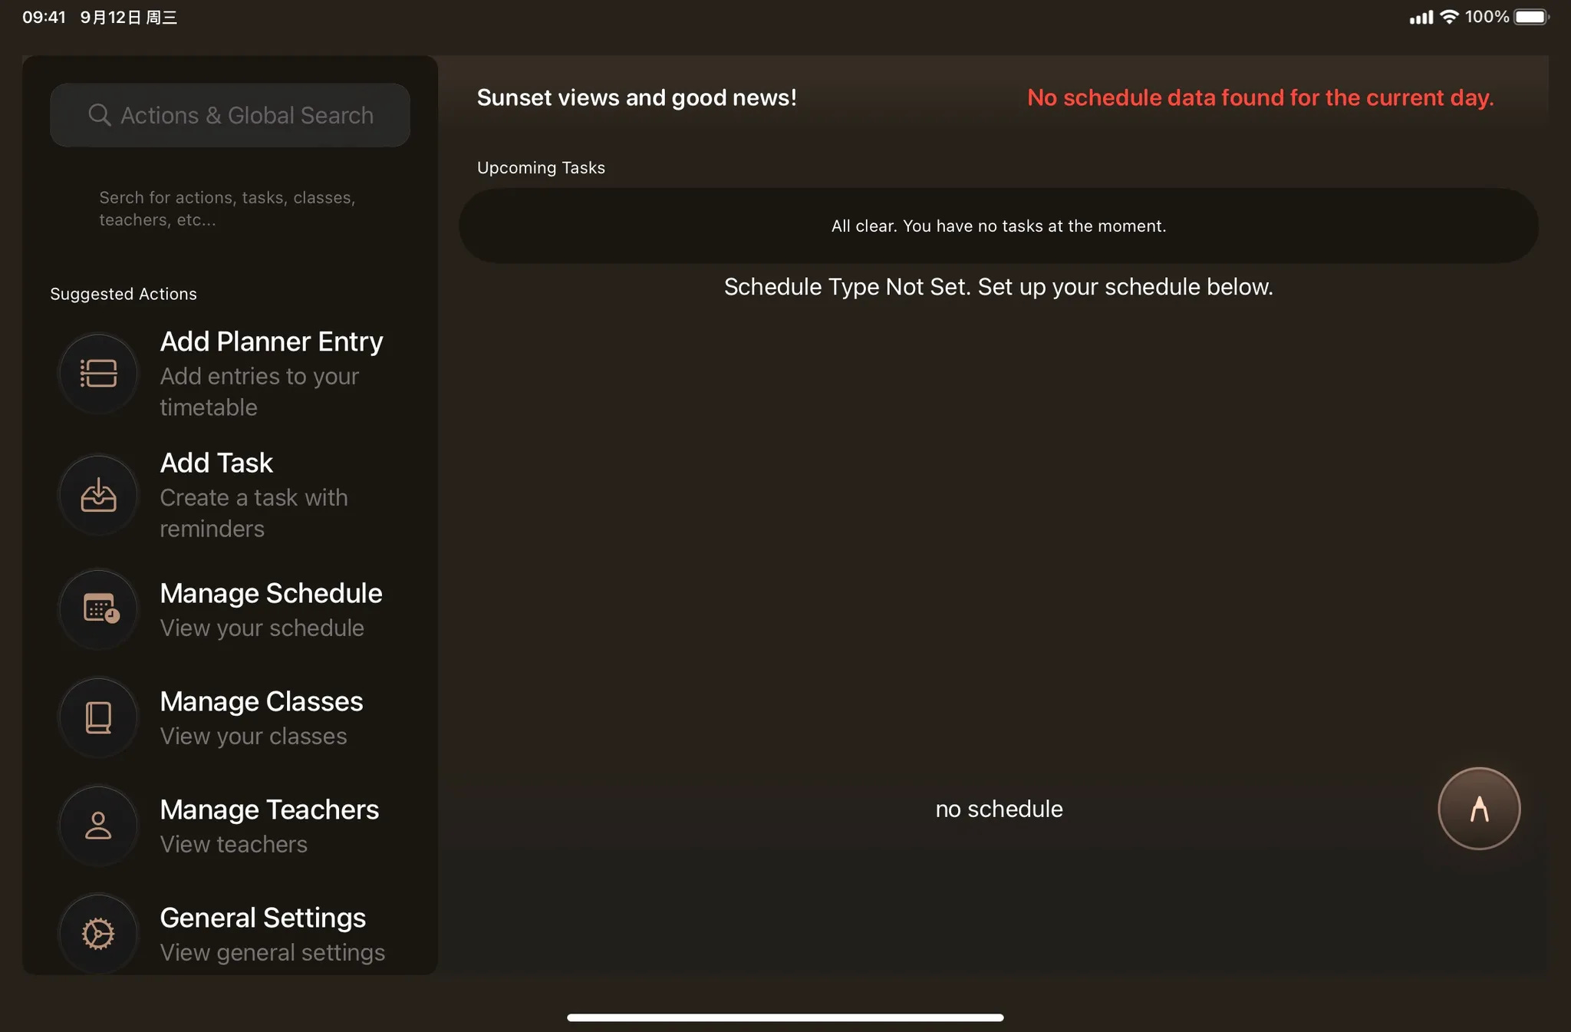This screenshot has width=1571, height=1032.
Task: Click the Add Planner Entry list icon
Action: pos(98,374)
